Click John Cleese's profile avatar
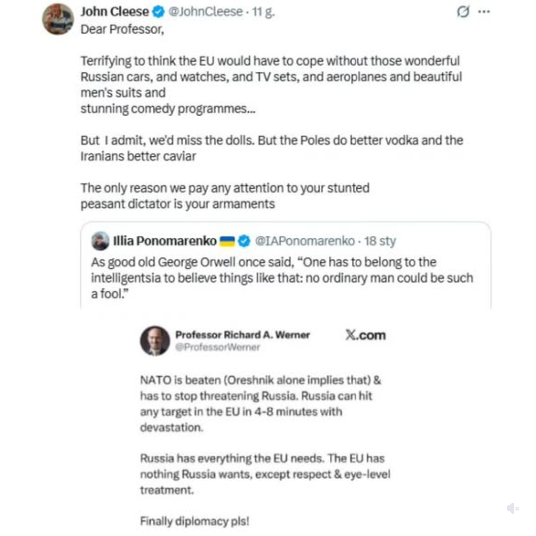 pos(58,19)
